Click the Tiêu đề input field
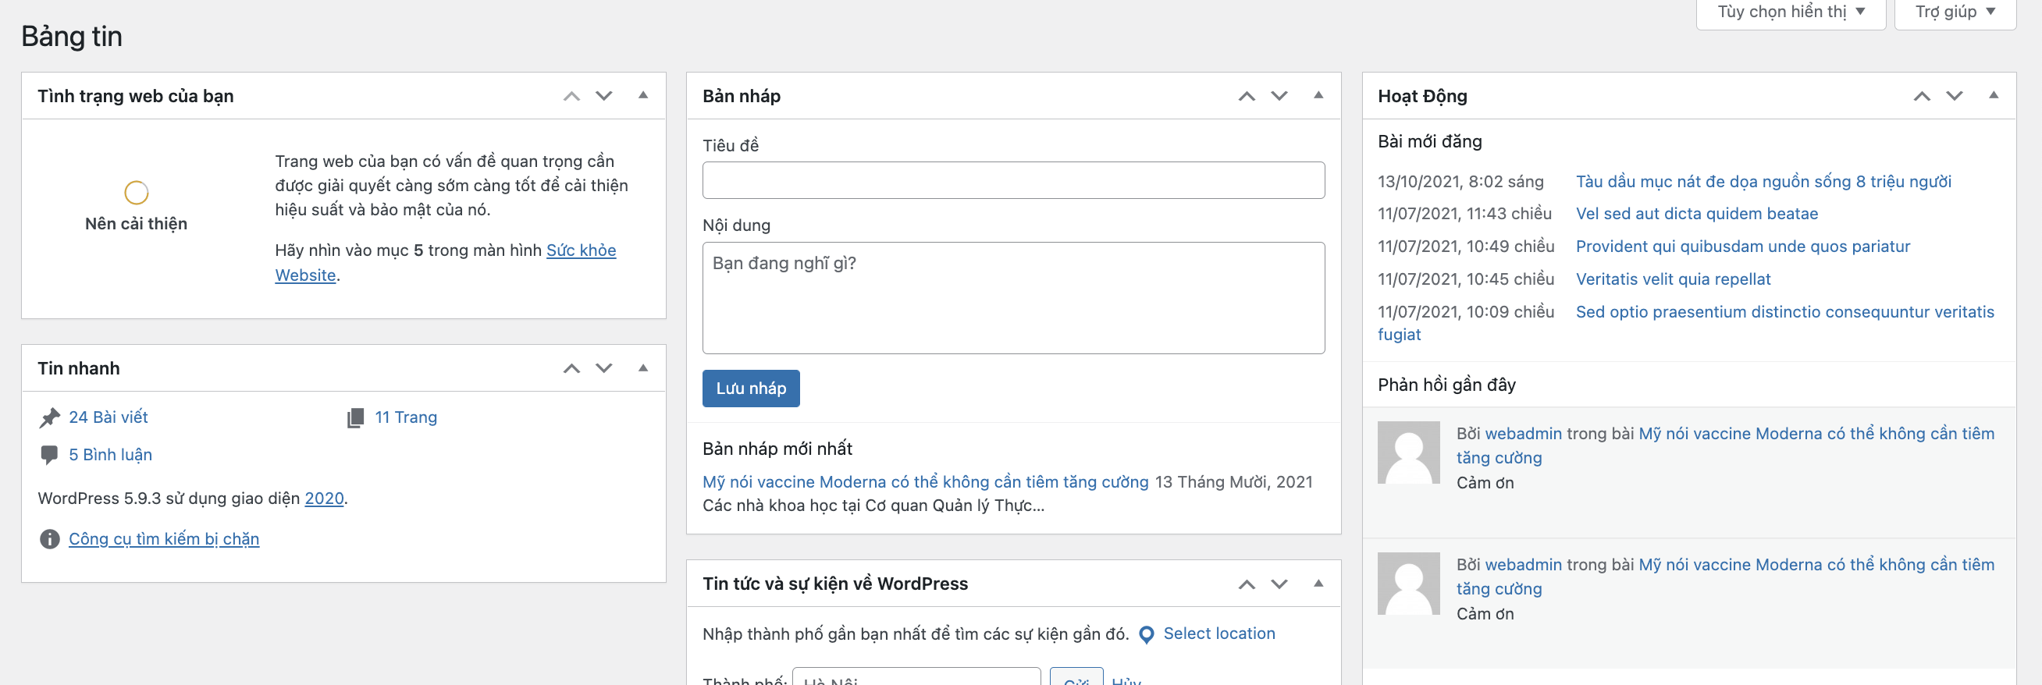 [1012, 180]
